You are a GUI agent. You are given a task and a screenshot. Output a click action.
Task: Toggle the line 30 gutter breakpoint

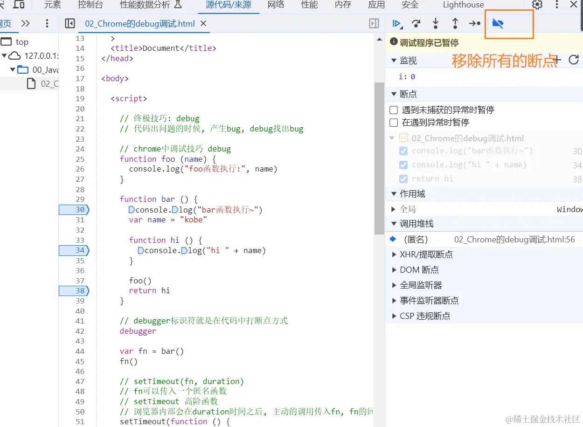click(x=74, y=210)
